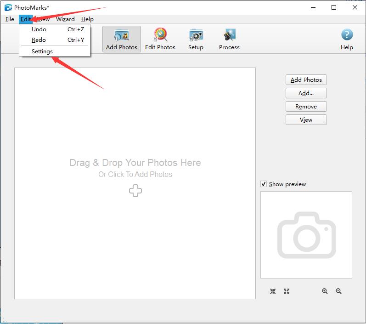Open Settings from the Edit menu
Viewport: 366px width, 324px height.
[x=55, y=51]
